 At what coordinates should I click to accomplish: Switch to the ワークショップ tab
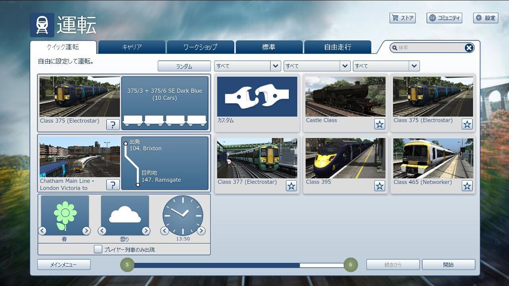point(200,46)
